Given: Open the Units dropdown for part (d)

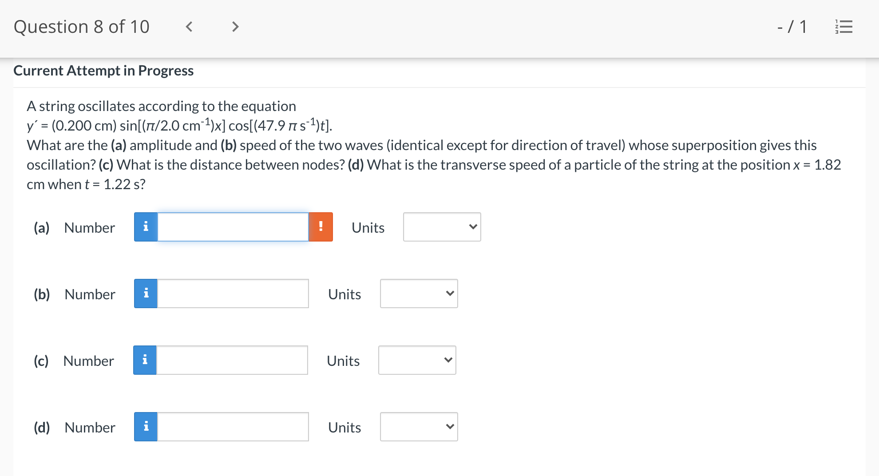Looking at the screenshot, I should coord(418,427).
